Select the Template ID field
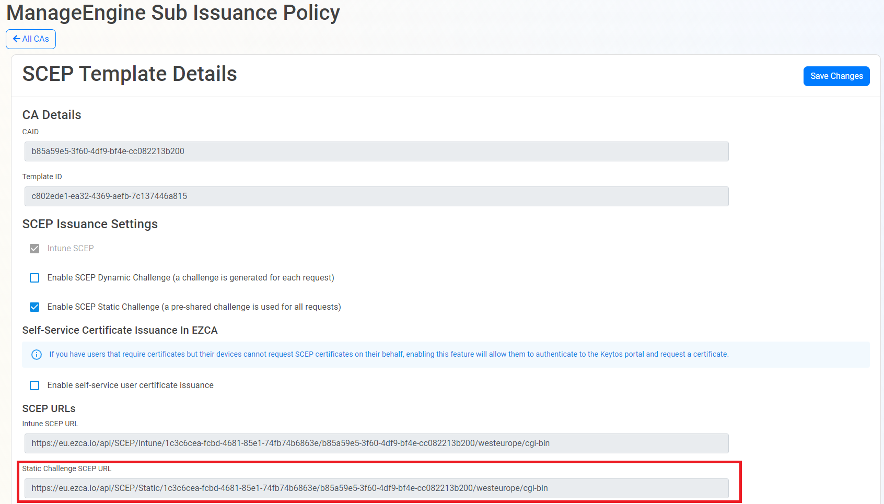The height and width of the screenshot is (504, 884). 376,196
